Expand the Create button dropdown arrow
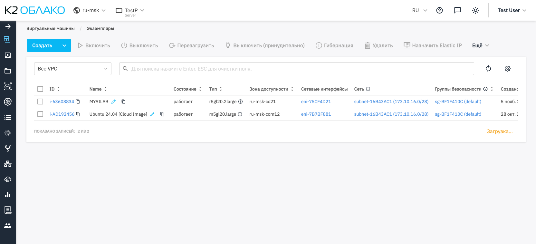 click(x=64, y=45)
